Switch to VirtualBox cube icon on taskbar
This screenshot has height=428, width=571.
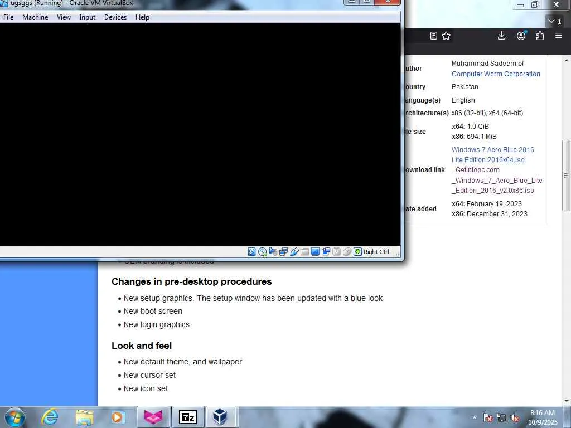point(220,417)
